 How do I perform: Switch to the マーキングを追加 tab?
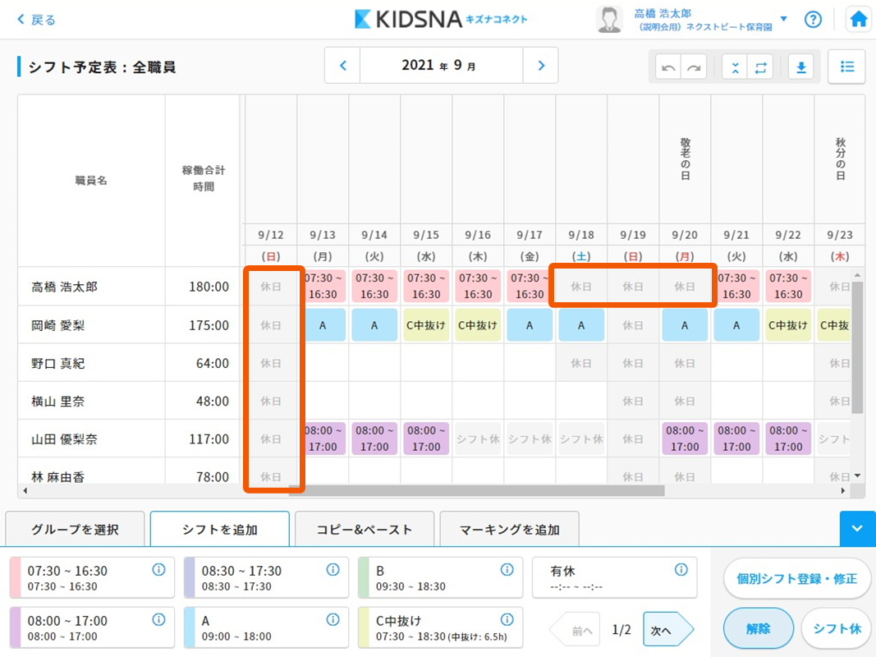coord(509,530)
